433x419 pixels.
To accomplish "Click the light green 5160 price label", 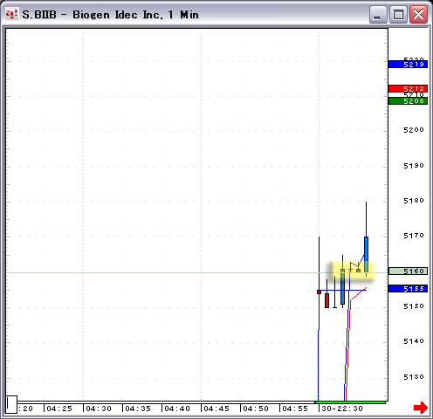I will (408, 271).
